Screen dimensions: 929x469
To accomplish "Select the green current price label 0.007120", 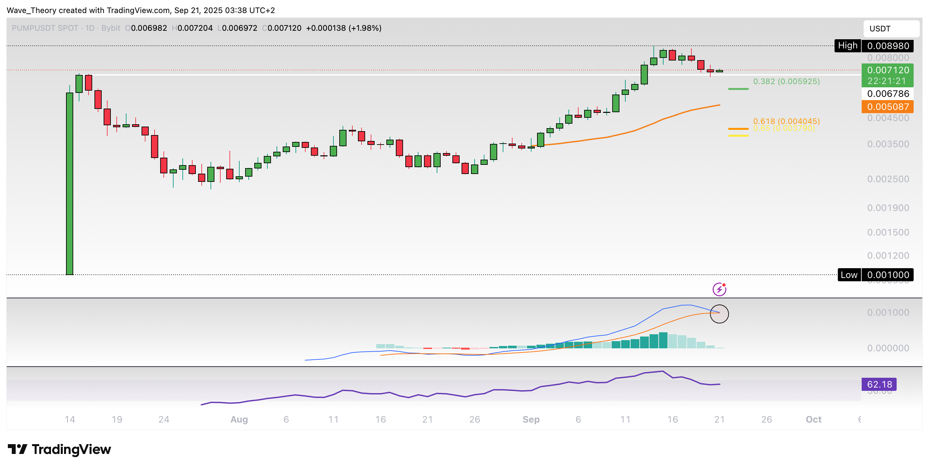I will (888, 70).
